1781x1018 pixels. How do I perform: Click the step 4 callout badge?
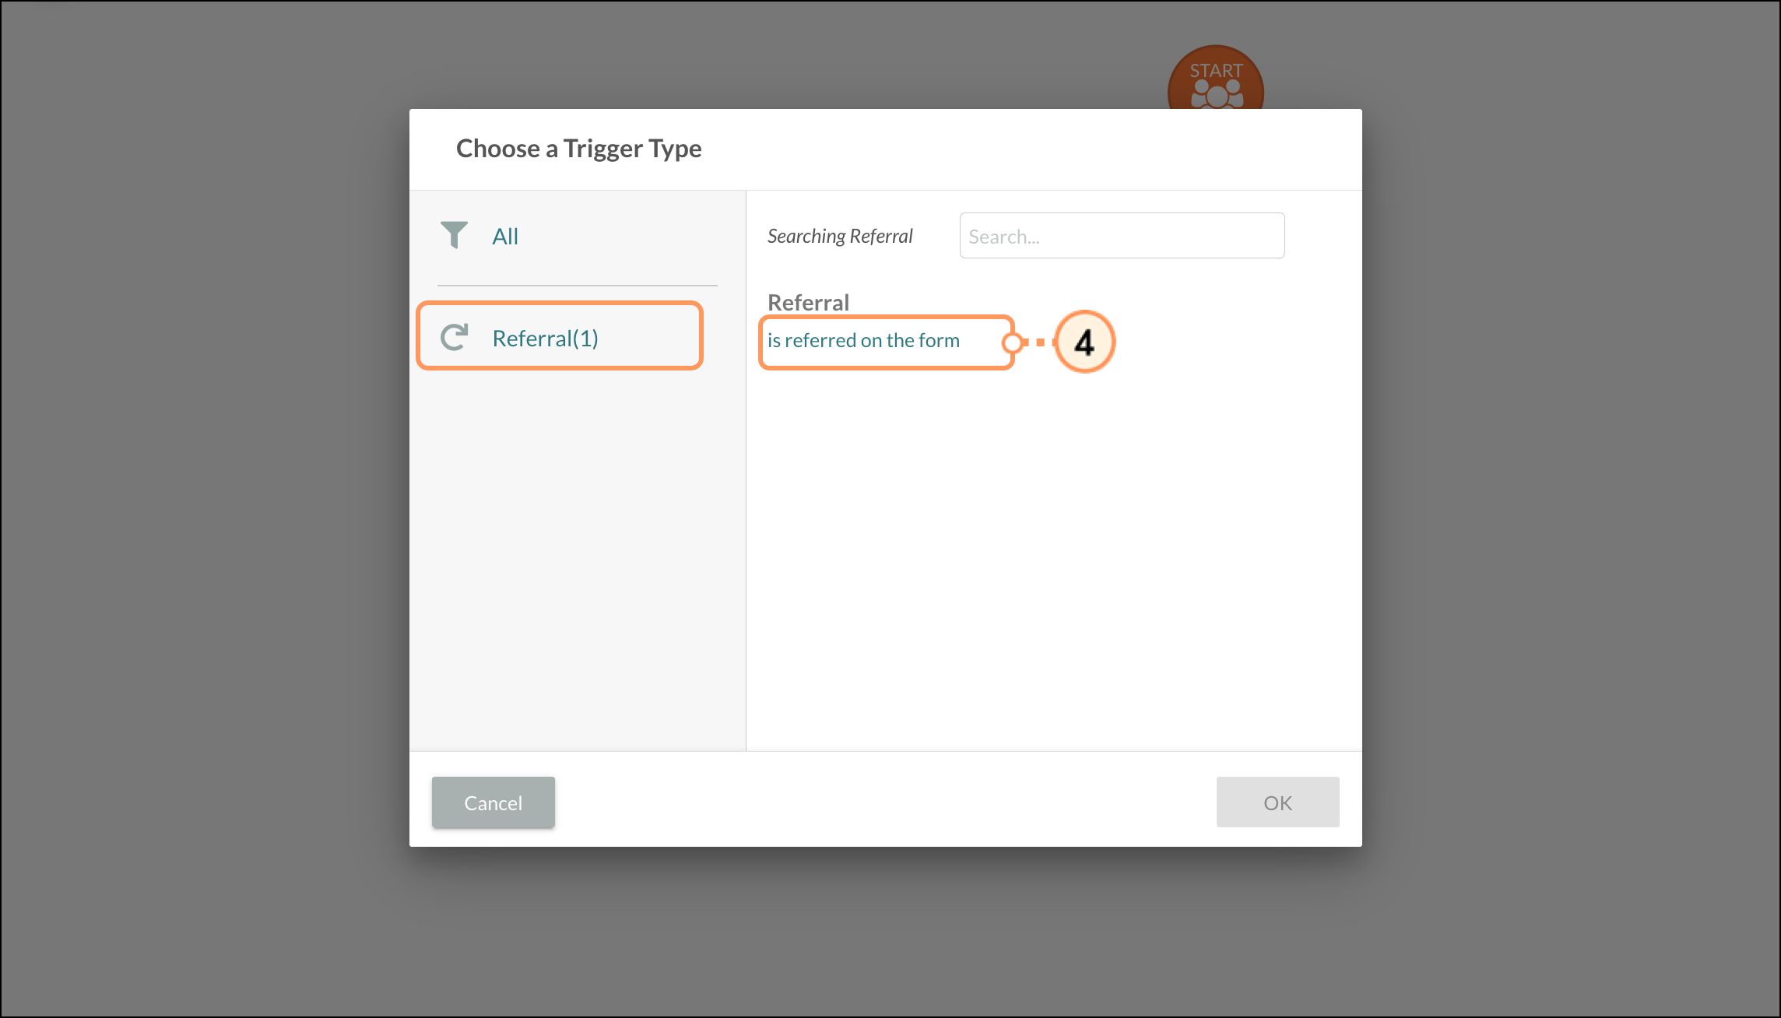(1084, 342)
